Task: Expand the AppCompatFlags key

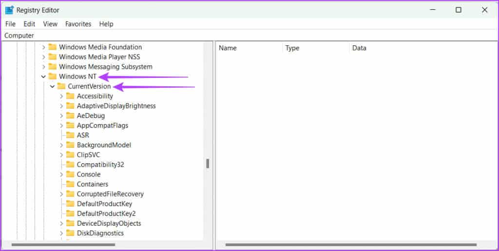Action: pos(61,126)
